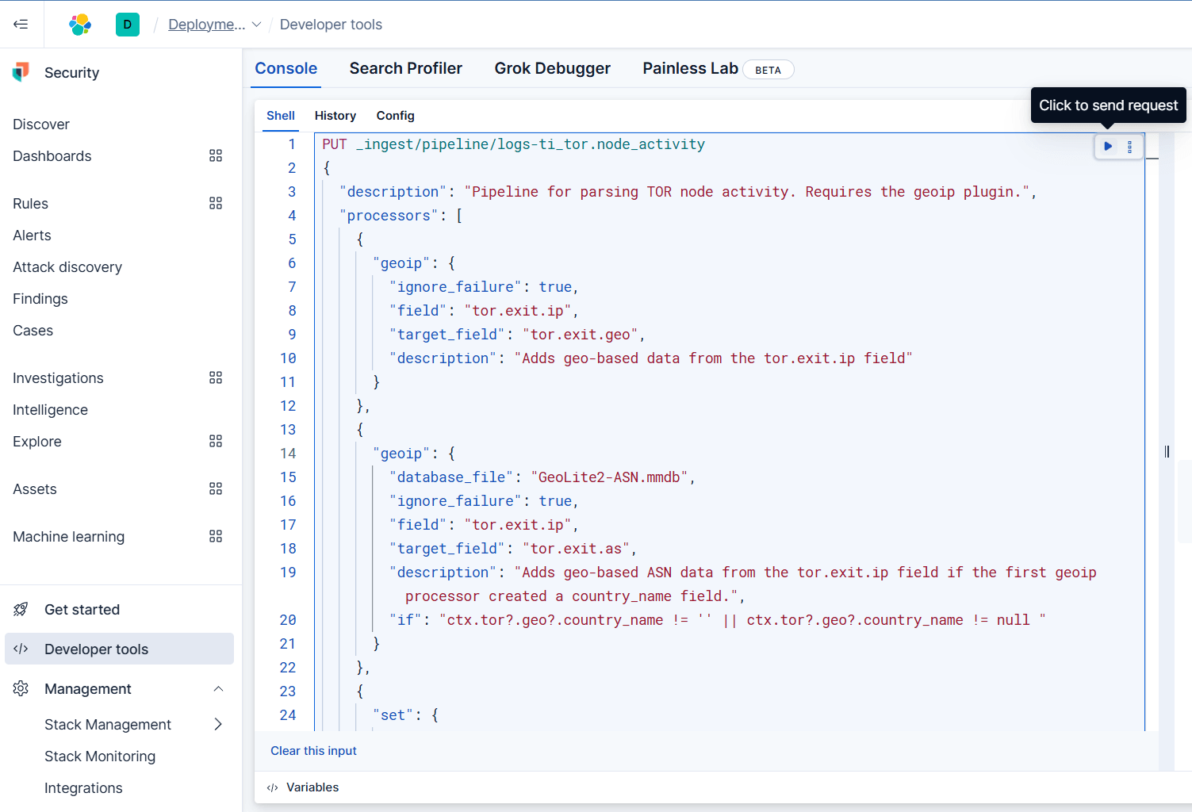Open the Rules submenu grid icon
This screenshot has width=1192, height=812.
click(215, 204)
